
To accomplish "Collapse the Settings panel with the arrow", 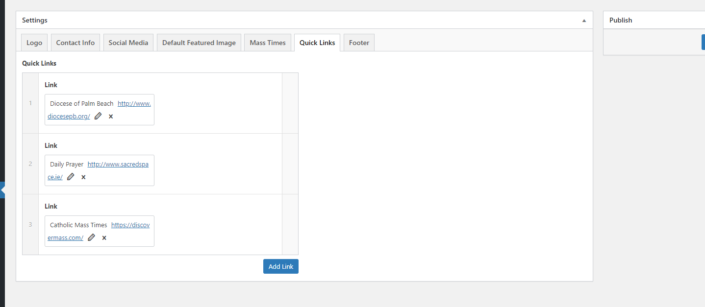I will (x=584, y=21).
